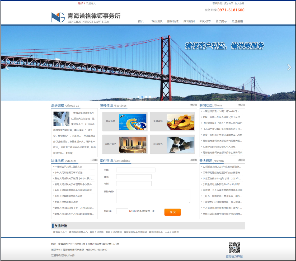Select the active blue carousel dot

click(x=142, y=97)
